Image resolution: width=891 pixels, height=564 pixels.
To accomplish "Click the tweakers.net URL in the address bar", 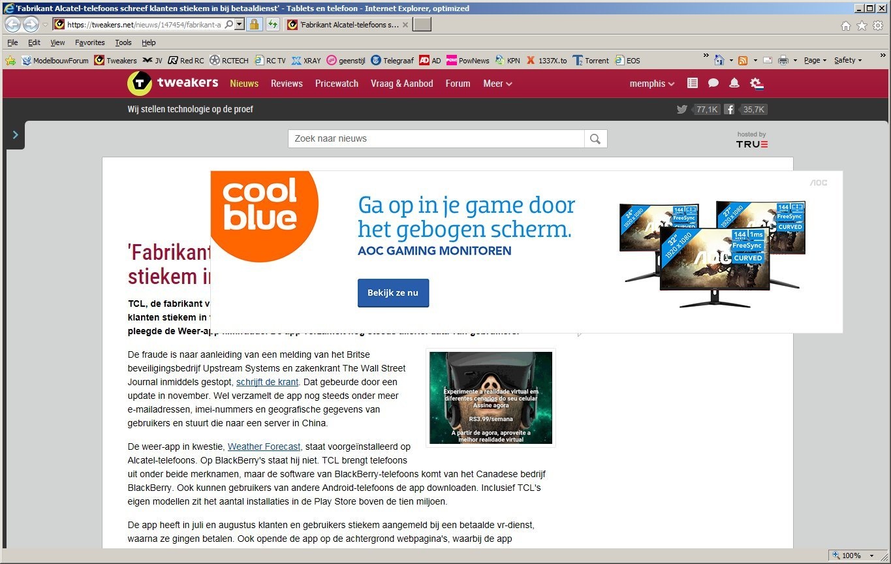I will pos(144,25).
